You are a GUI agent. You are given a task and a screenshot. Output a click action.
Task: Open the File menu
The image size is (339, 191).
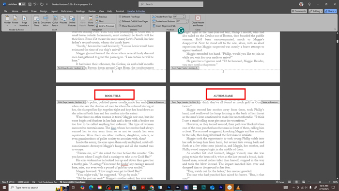[5, 11]
